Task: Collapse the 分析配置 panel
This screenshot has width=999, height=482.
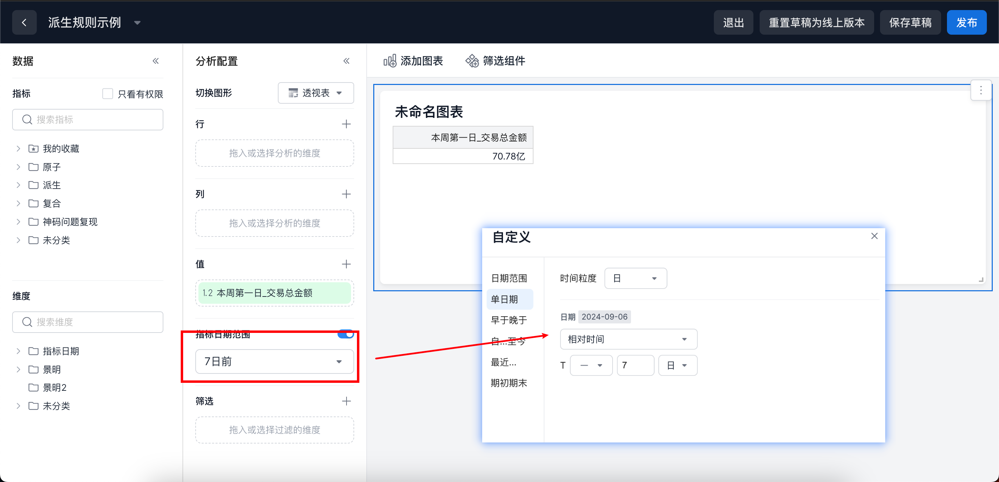Action: coord(346,61)
